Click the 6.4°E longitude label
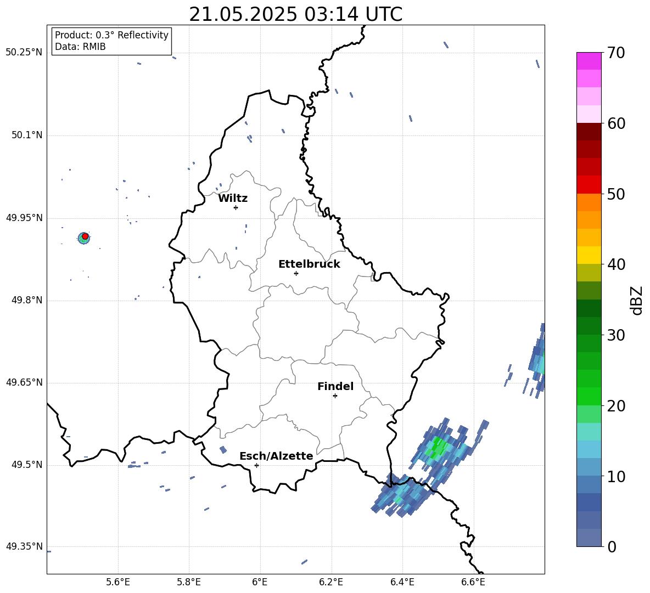Image resolution: width=650 pixels, height=593 pixels. (402, 582)
